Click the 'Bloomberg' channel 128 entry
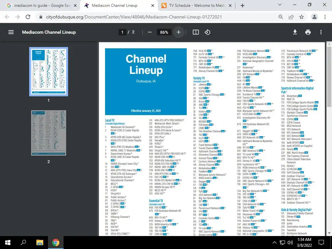The width and height of the screenshot is (332, 249). [292, 96]
